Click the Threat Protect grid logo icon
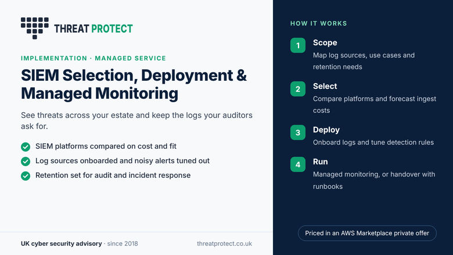This screenshot has height=255, width=453. click(x=35, y=28)
